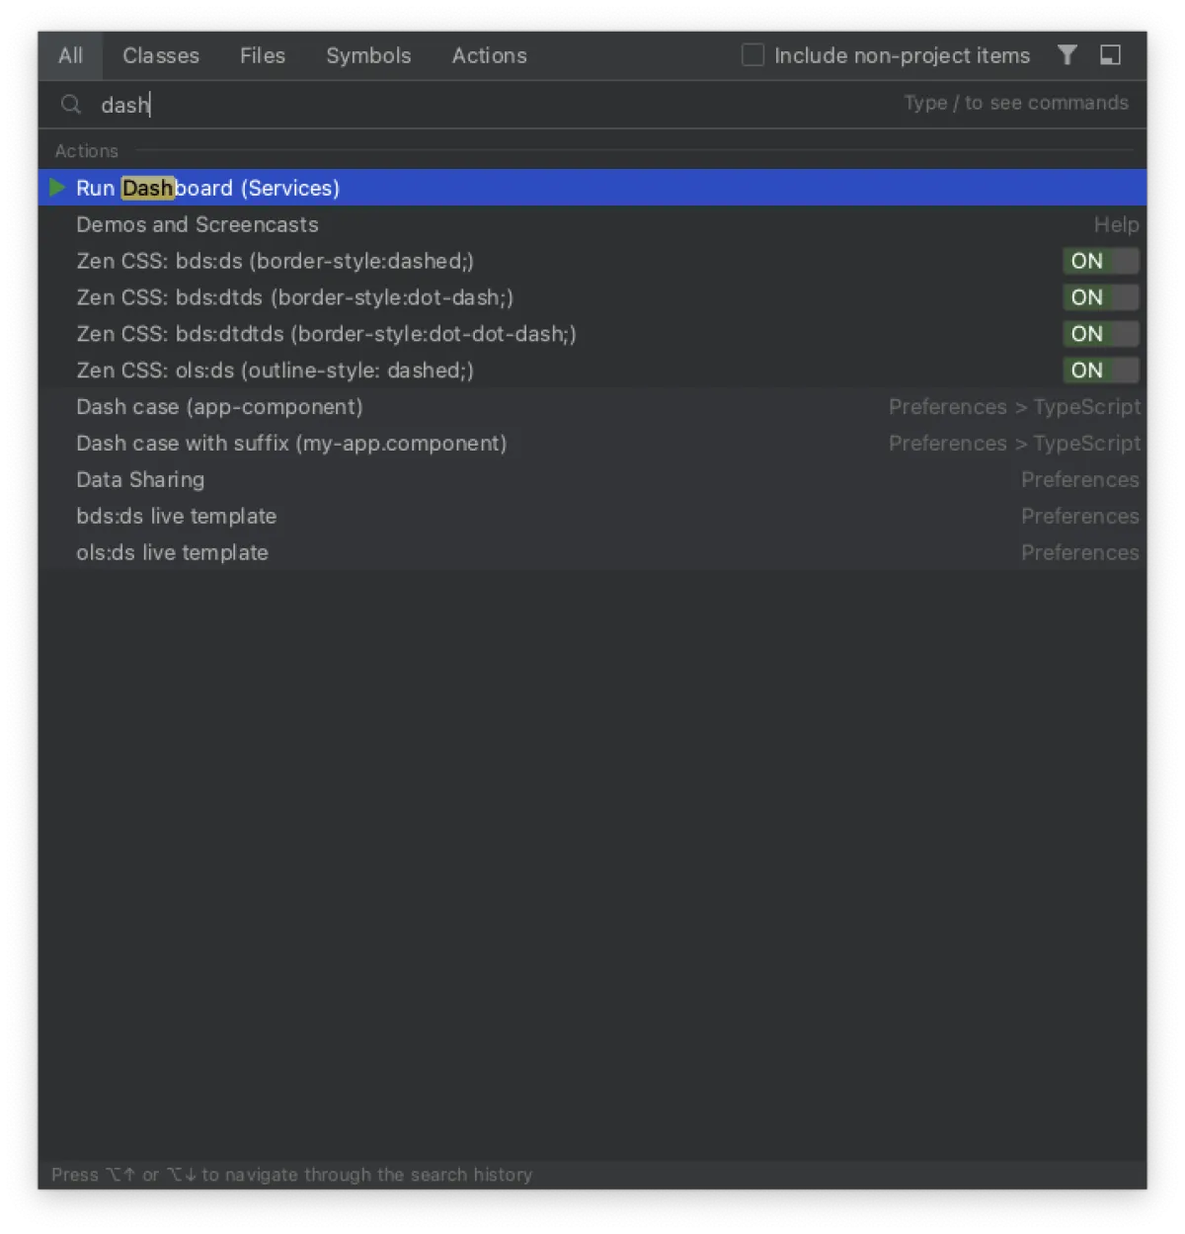Toggle Zen CSS ols:ds outline-style switch
This screenshot has height=1234, width=1185.
pos(1100,370)
